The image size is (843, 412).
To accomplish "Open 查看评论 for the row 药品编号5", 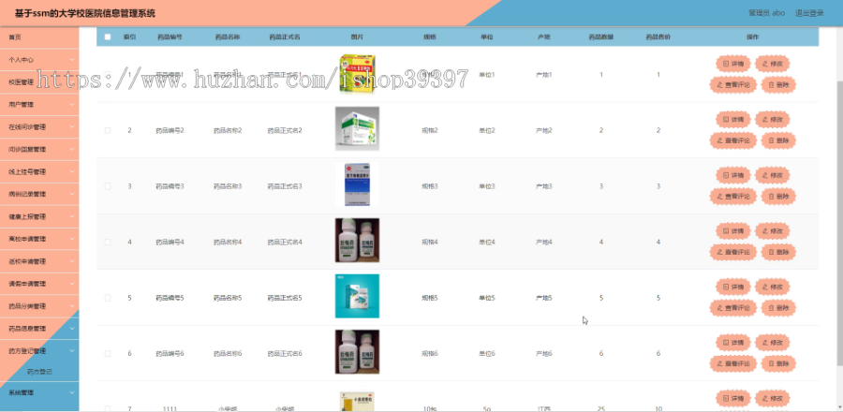I will pyautogui.click(x=732, y=308).
